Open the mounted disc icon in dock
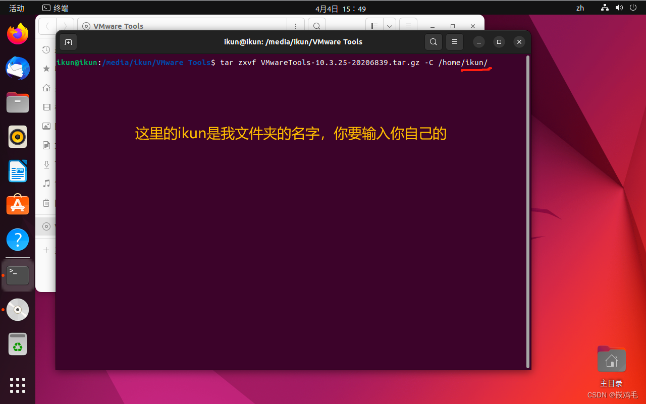 (x=18, y=310)
